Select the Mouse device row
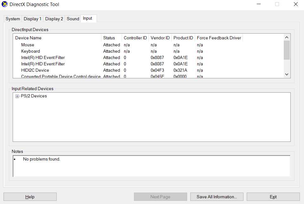This screenshot has width=304, height=204. [28, 45]
